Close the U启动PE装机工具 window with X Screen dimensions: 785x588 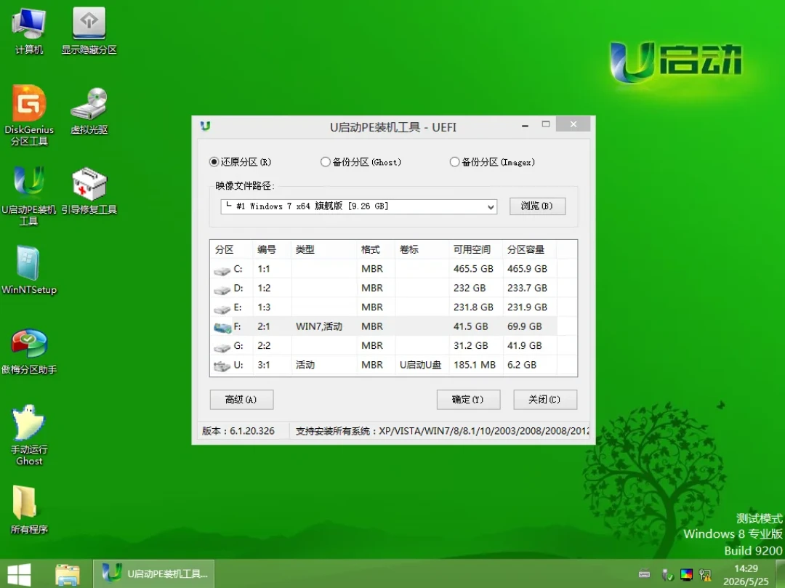point(573,124)
